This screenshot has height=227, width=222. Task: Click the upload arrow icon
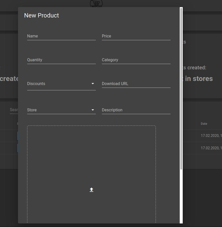point(91,190)
